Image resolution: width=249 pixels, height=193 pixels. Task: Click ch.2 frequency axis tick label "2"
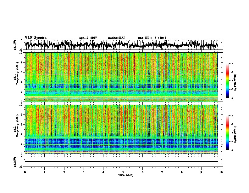click(22, 144)
